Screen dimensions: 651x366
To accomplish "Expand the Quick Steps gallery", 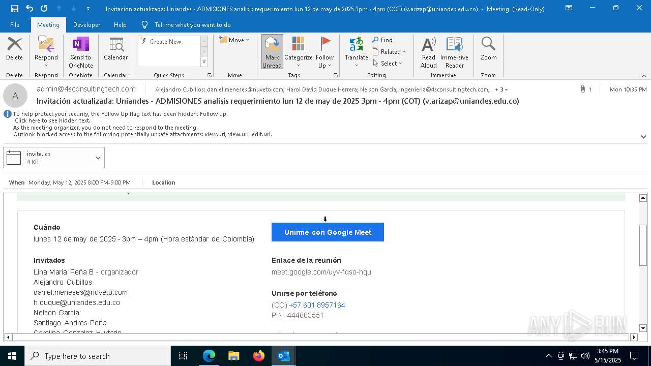I will [204, 62].
